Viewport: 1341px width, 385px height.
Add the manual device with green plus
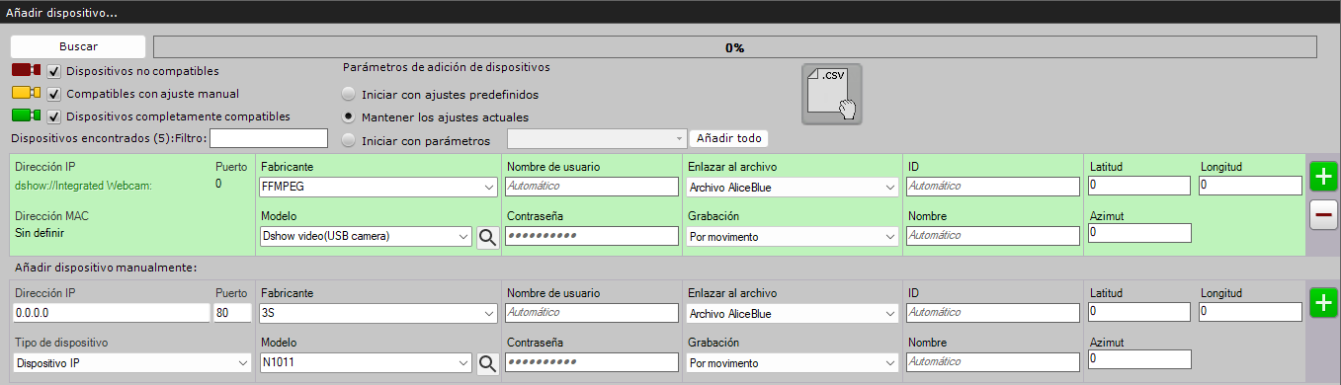[1323, 303]
